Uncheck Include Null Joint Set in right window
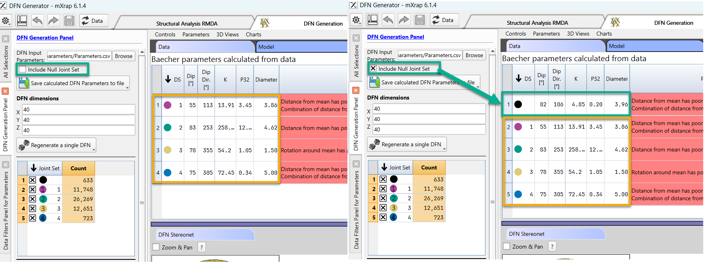Viewport: 704px width, 263px height. tap(373, 69)
